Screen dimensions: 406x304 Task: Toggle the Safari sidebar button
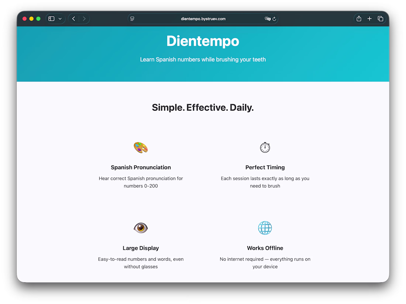pos(51,19)
